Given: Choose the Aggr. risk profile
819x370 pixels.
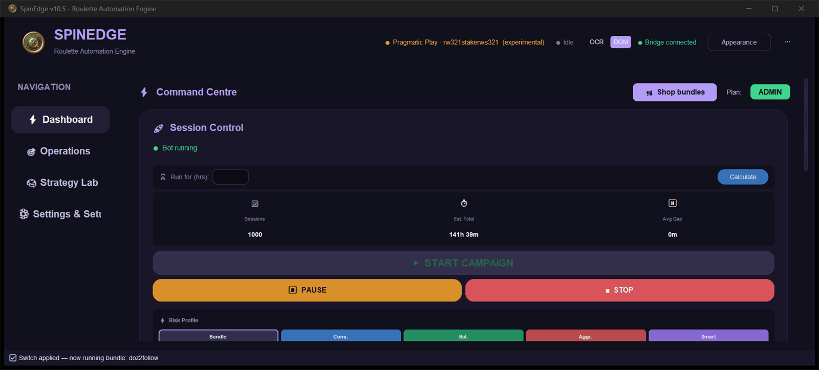Looking at the screenshot, I should tap(586, 336).
